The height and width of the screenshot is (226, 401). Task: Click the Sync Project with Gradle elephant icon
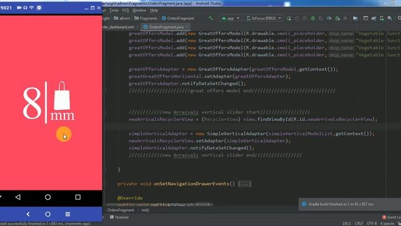coord(373,18)
